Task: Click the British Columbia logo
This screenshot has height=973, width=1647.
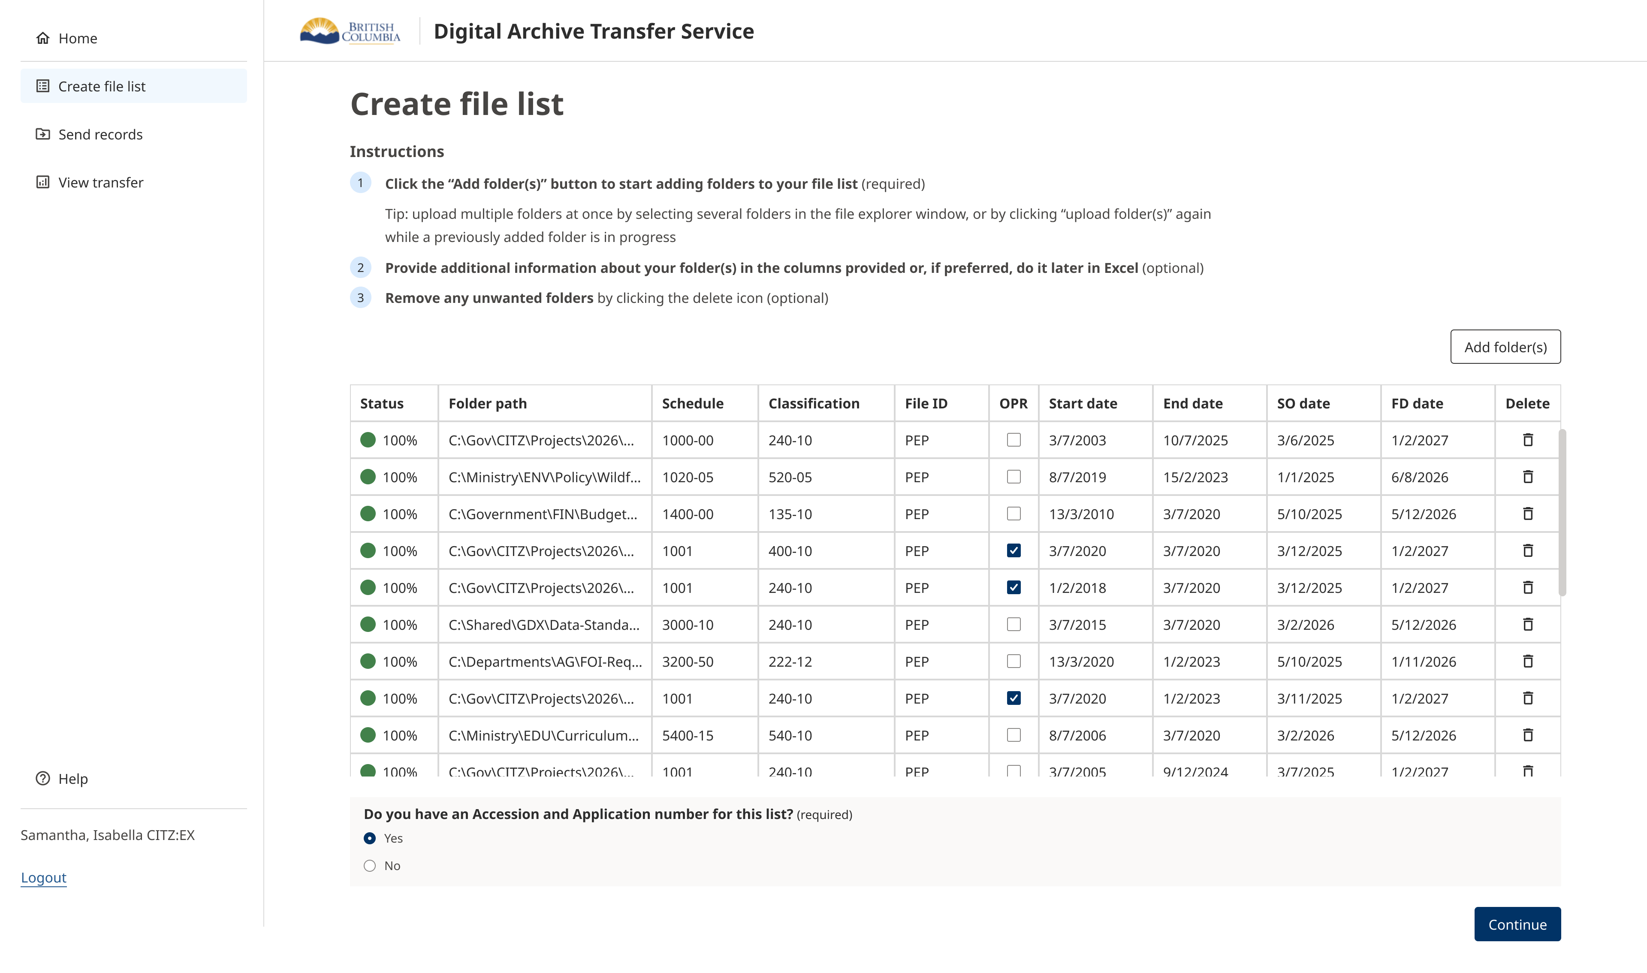Action: click(x=350, y=31)
